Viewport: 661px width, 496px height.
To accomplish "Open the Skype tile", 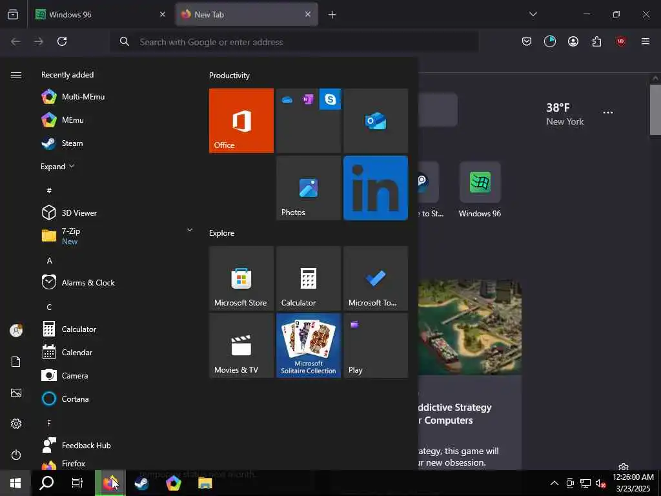I will pos(330,99).
